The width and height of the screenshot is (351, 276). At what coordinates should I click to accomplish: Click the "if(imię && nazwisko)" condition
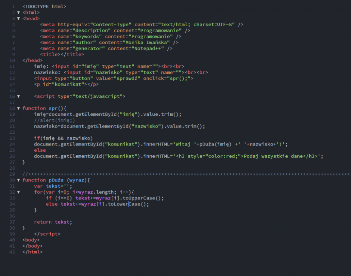click(63, 138)
